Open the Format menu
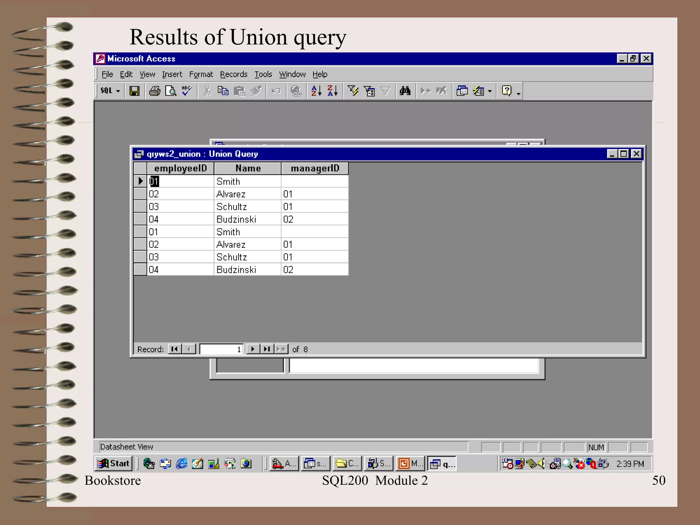700x525 pixels. [x=201, y=74]
